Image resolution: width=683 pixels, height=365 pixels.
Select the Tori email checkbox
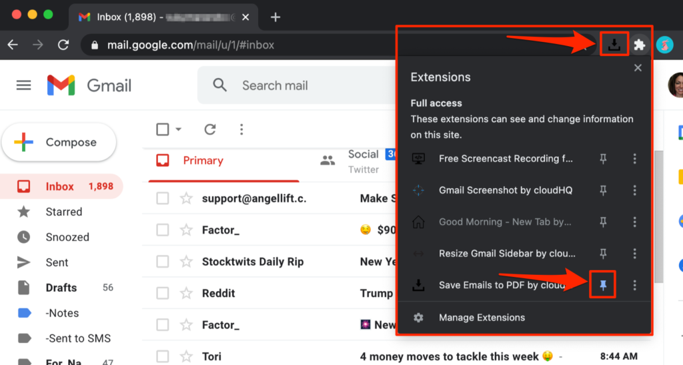click(x=163, y=357)
